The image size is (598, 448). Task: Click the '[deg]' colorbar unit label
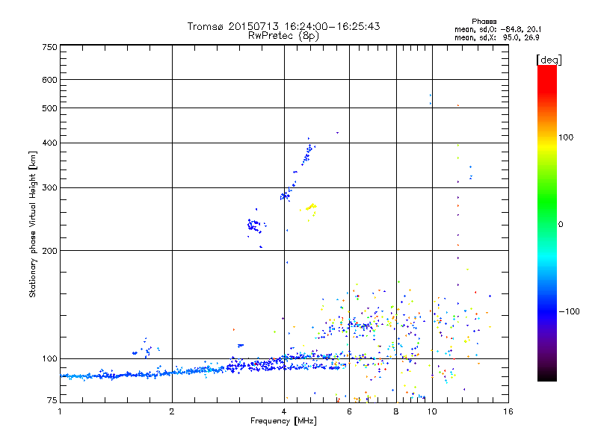click(549, 60)
